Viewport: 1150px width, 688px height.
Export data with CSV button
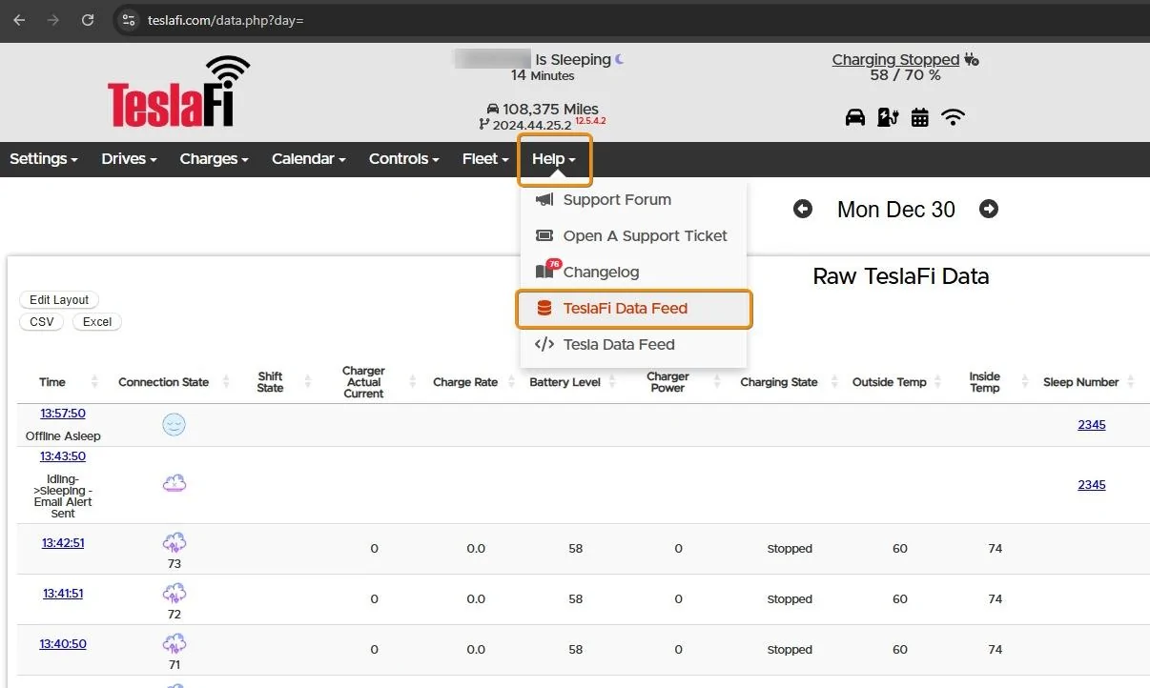pyautogui.click(x=42, y=322)
